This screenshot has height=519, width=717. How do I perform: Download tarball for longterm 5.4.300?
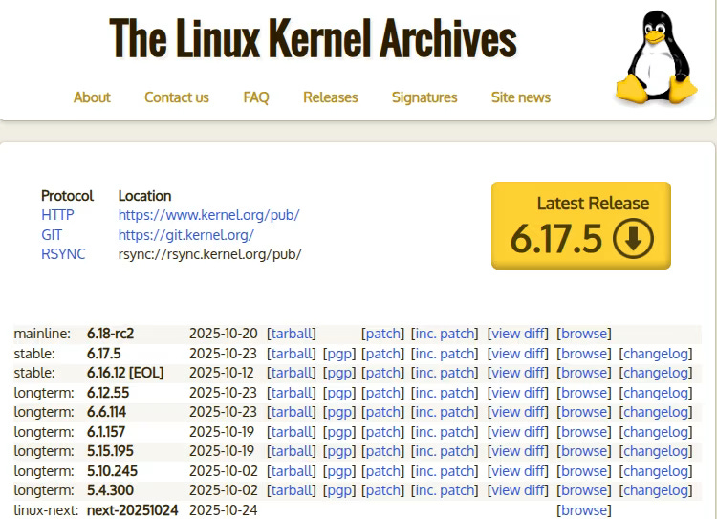pyautogui.click(x=292, y=490)
